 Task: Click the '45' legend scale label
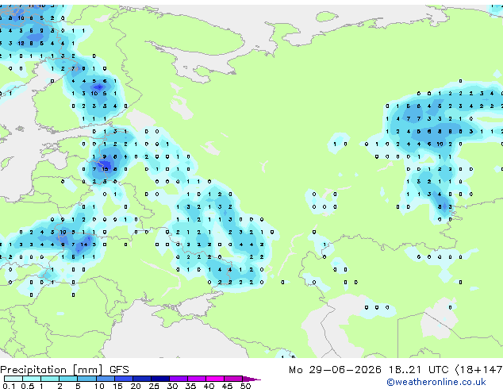coord(227,386)
